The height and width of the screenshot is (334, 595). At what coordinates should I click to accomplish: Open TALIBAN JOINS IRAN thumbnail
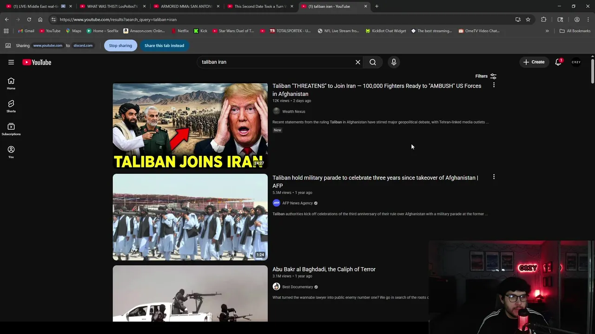190,126
